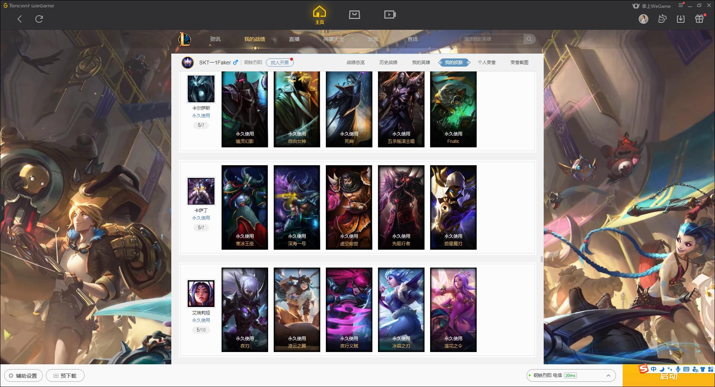Open Sogou skin shirt icon
715x387 pixels.
pos(702,369)
